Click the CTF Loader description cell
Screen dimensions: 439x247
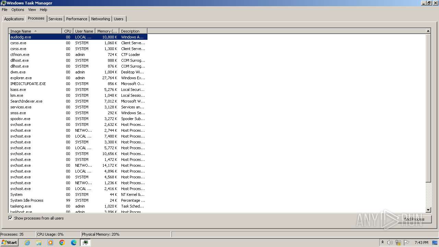coord(131,55)
